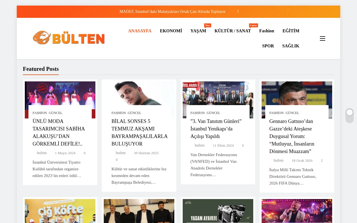
Task: Select the ANASAYFA menu item
Action: pyautogui.click(x=140, y=31)
